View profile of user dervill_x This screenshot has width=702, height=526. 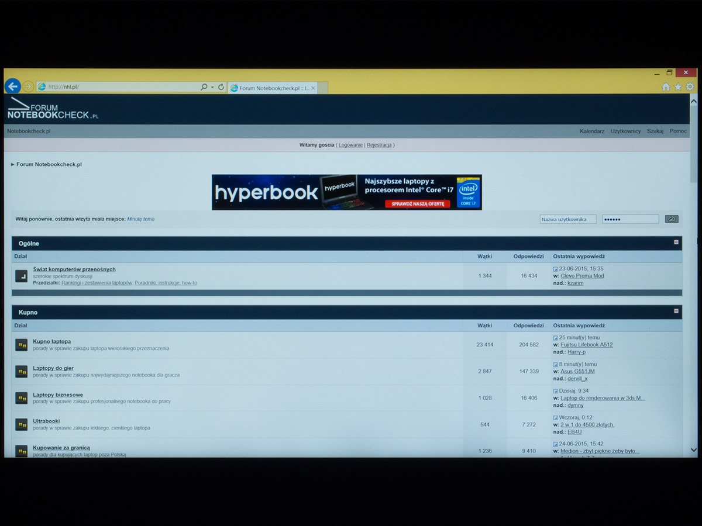tap(578, 379)
